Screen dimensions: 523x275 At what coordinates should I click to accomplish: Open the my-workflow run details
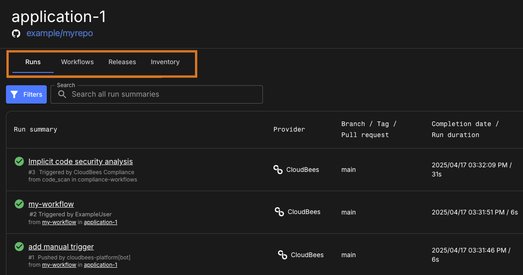[51, 204]
